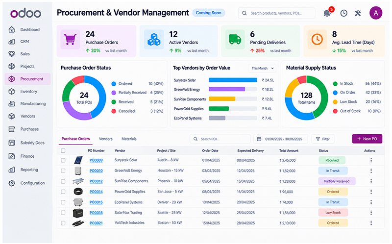The width and height of the screenshot is (392, 244).
Task: Click the Coming Soon badge
Action: (209, 13)
